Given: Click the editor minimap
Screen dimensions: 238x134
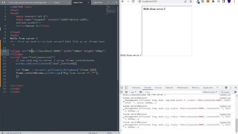Looking at the screenshot, I should [x=111, y=10].
